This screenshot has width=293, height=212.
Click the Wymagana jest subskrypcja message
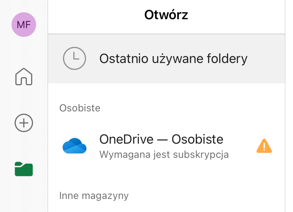164,155
